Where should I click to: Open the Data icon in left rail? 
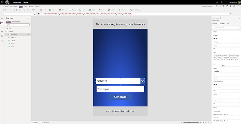(2, 32)
